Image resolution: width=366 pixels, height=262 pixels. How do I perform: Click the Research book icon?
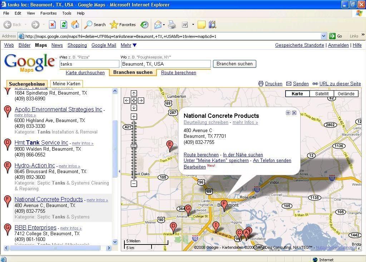[212, 25]
